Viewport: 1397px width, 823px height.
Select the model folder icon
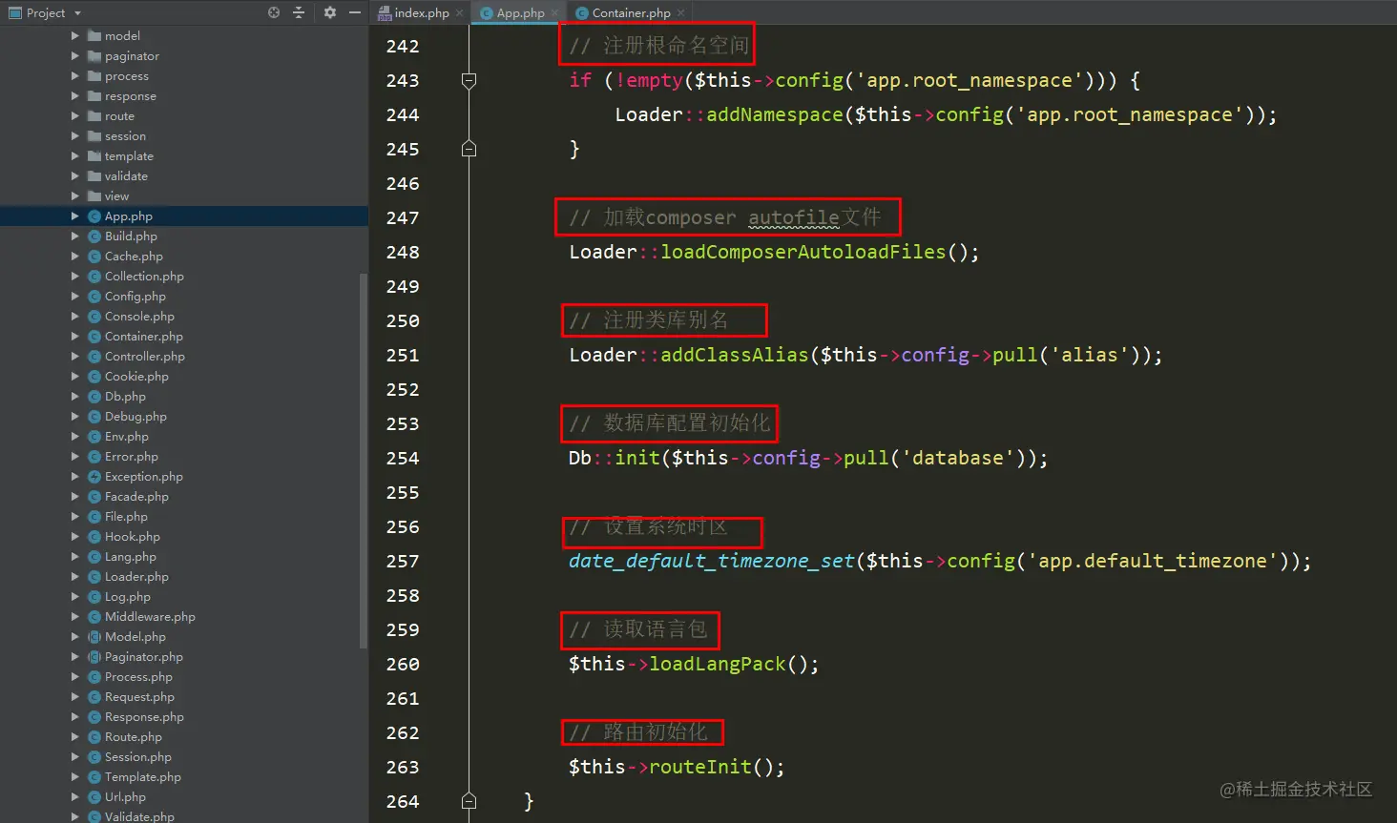(94, 35)
